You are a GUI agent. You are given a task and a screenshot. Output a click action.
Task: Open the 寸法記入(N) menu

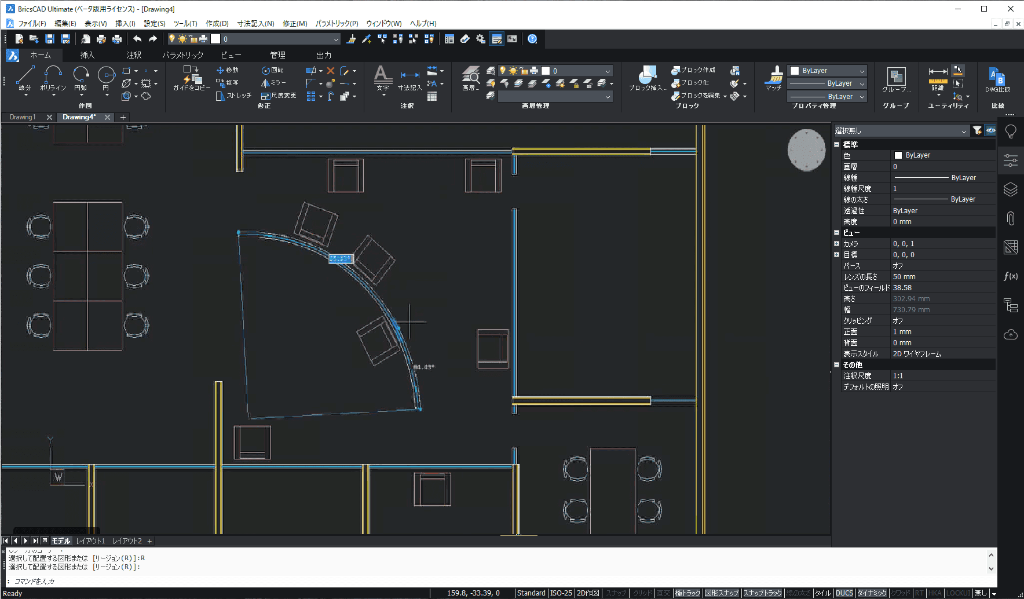tap(255, 24)
